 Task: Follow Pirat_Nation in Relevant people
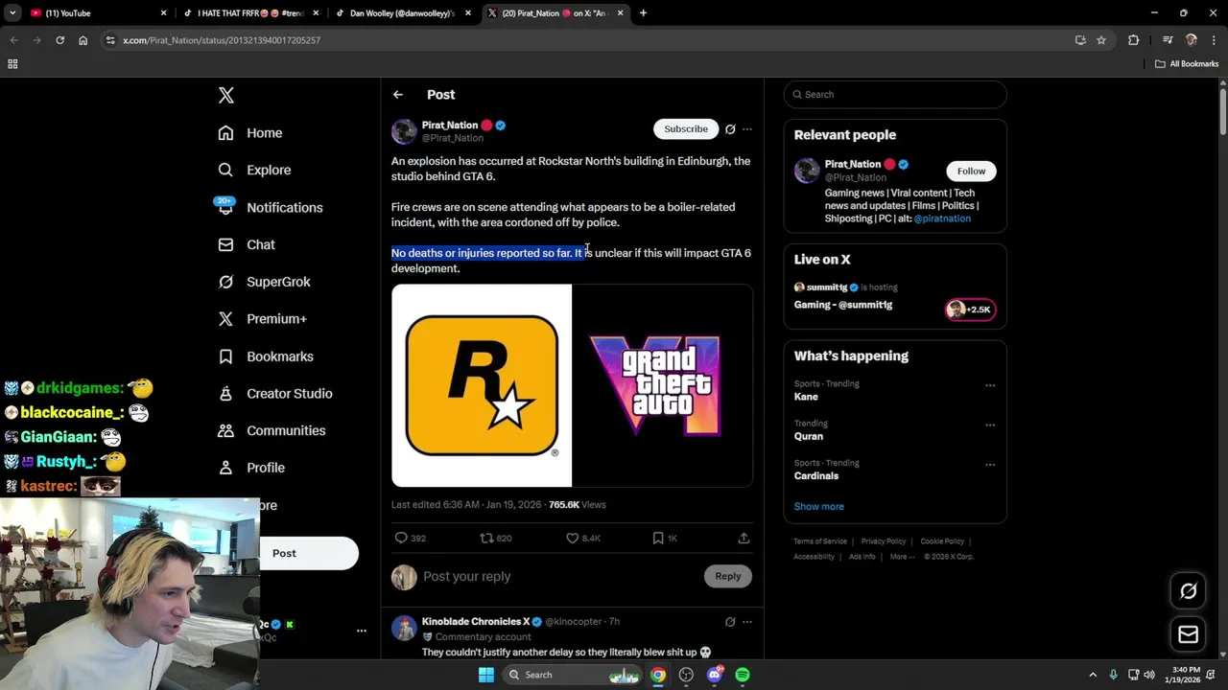pos(971,172)
